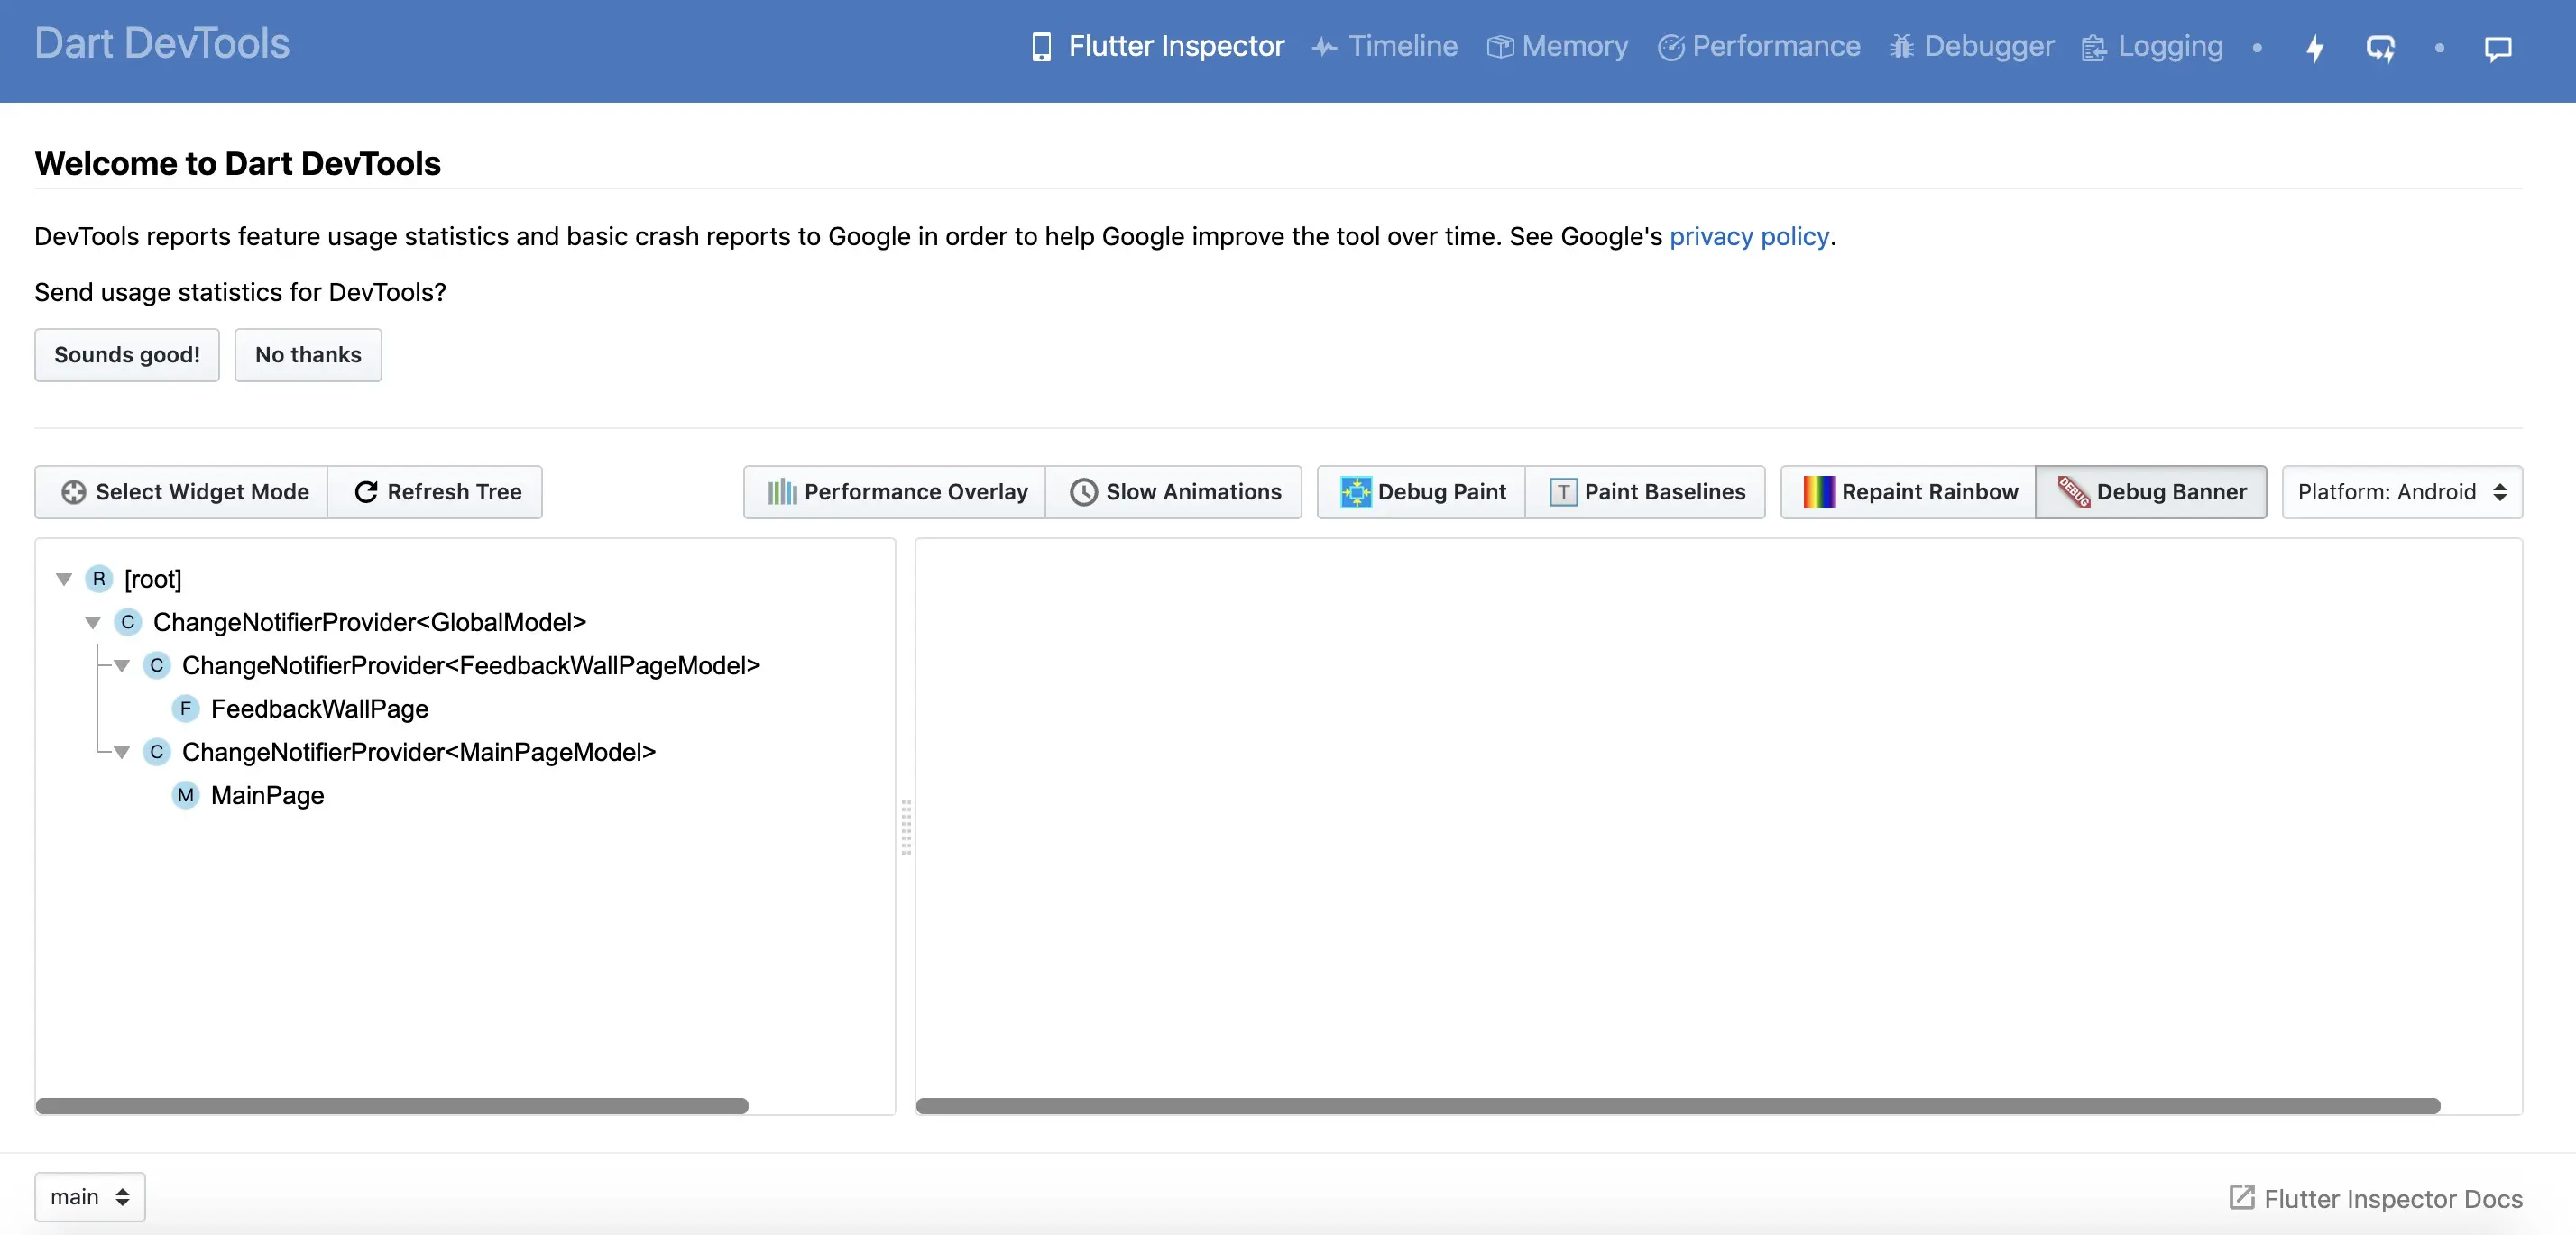
Task: Click the widget tree horizontal scrollbar
Action: [392, 1106]
